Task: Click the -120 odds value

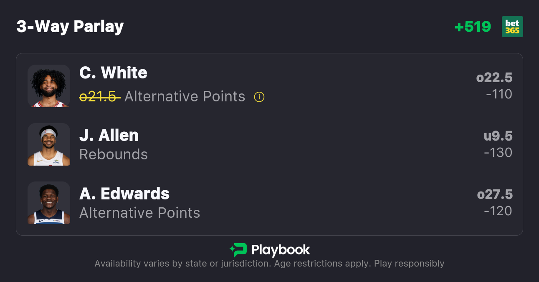Action: click(498, 211)
